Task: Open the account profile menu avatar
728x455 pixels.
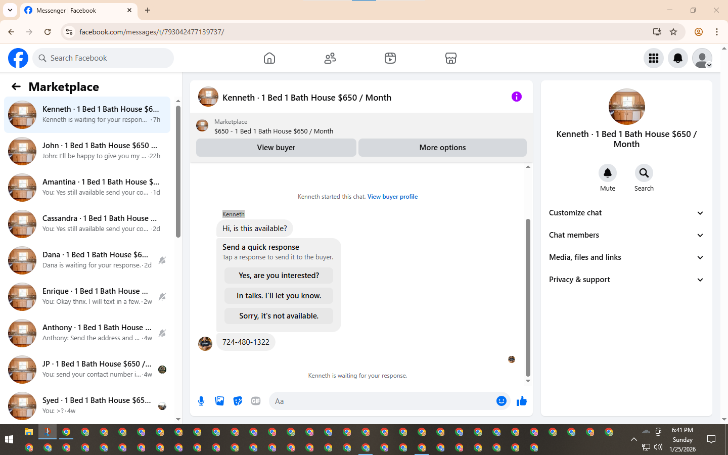Action: [x=702, y=58]
